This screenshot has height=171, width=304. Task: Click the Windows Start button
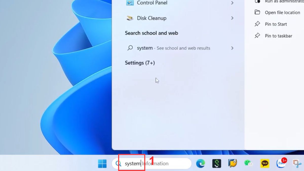[102, 164]
